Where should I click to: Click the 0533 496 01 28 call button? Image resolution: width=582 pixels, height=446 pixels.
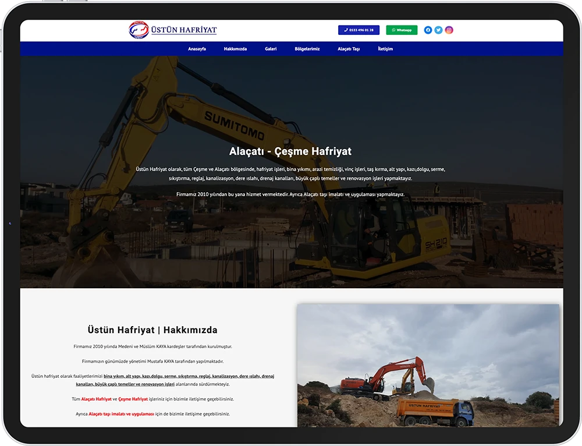(358, 30)
